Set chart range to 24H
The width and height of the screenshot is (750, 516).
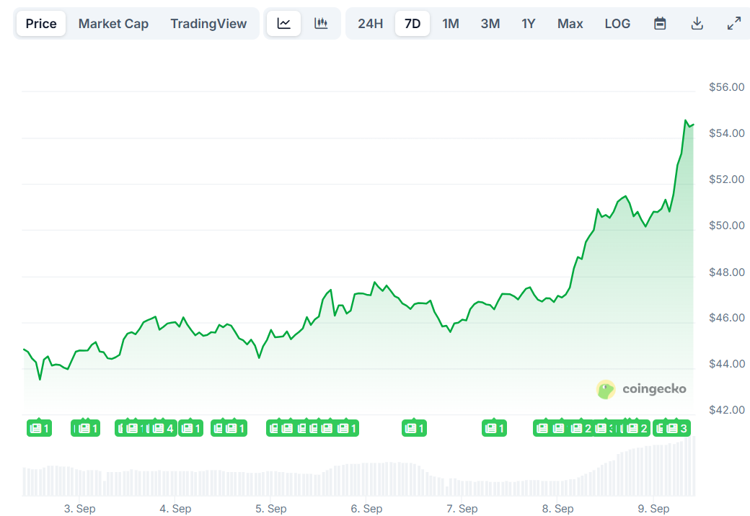pyautogui.click(x=370, y=23)
